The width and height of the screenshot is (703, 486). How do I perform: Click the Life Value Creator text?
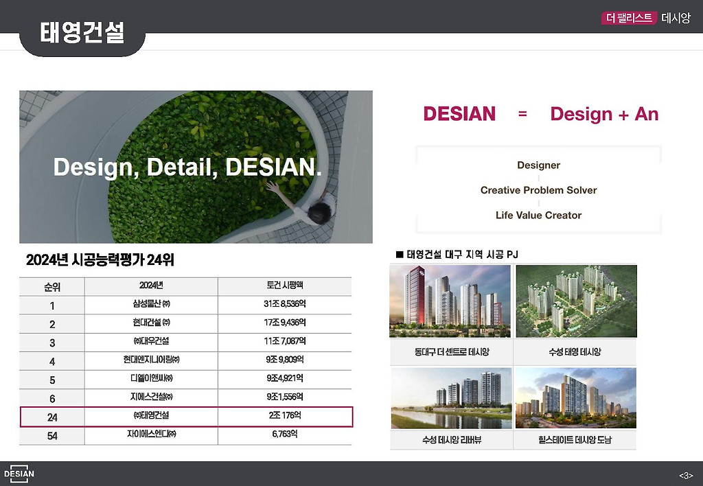coord(538,216)
